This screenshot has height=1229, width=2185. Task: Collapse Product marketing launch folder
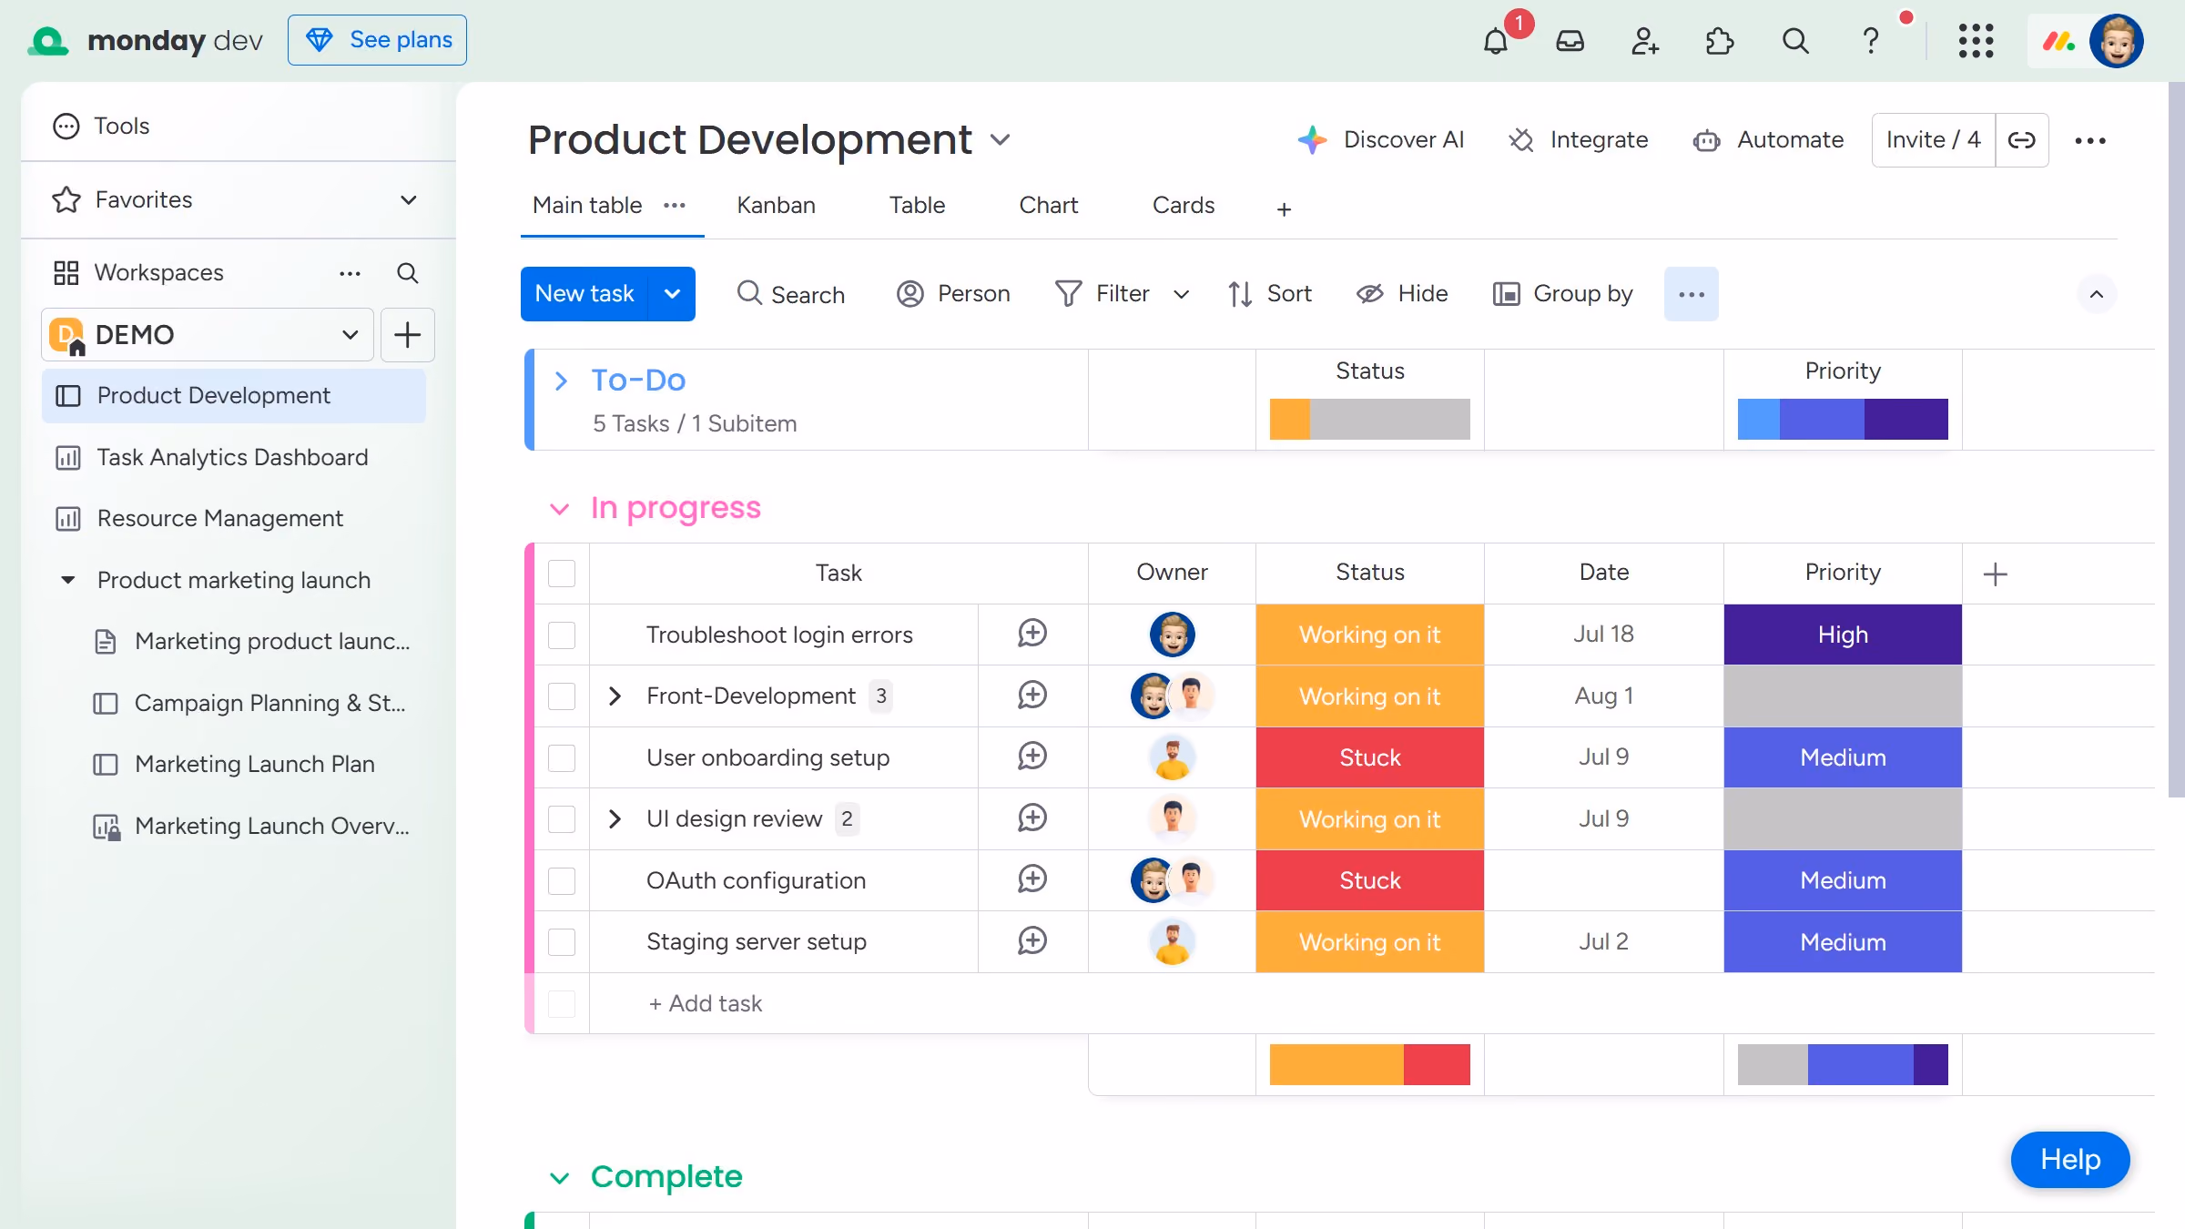[68, 580]
